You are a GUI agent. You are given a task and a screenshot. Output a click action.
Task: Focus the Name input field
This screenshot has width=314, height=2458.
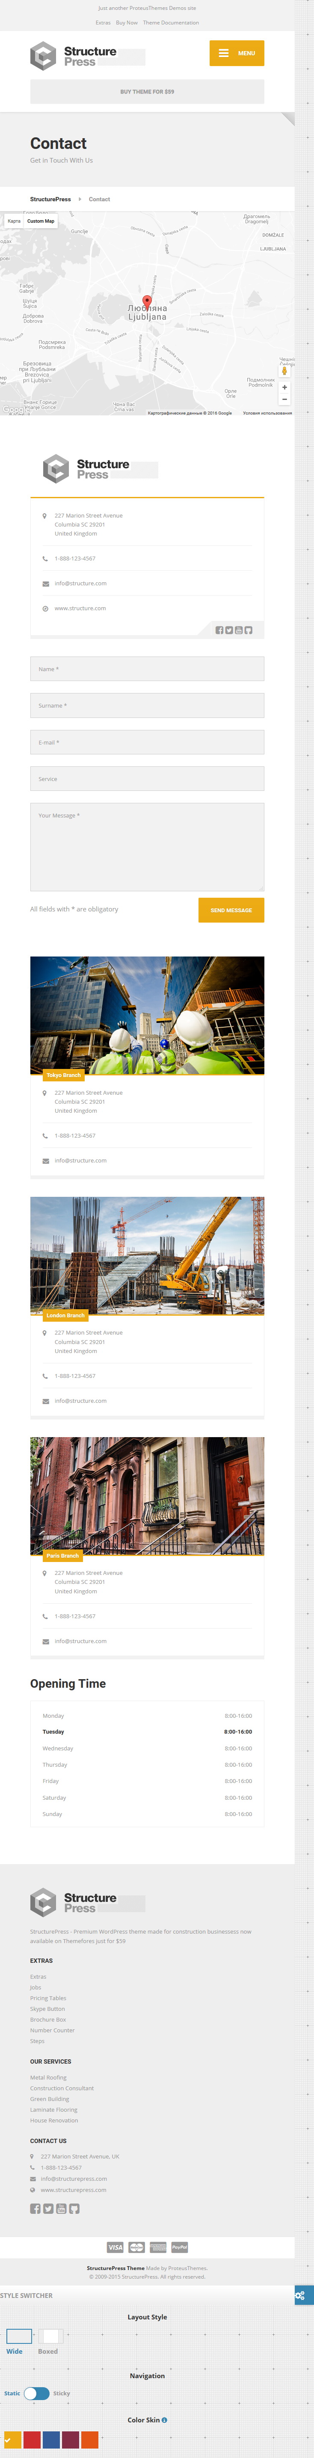pos(148,669)
